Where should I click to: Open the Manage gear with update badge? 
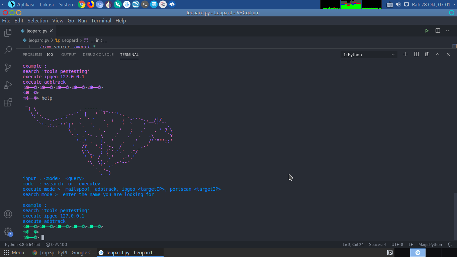(x=8, y=232)
